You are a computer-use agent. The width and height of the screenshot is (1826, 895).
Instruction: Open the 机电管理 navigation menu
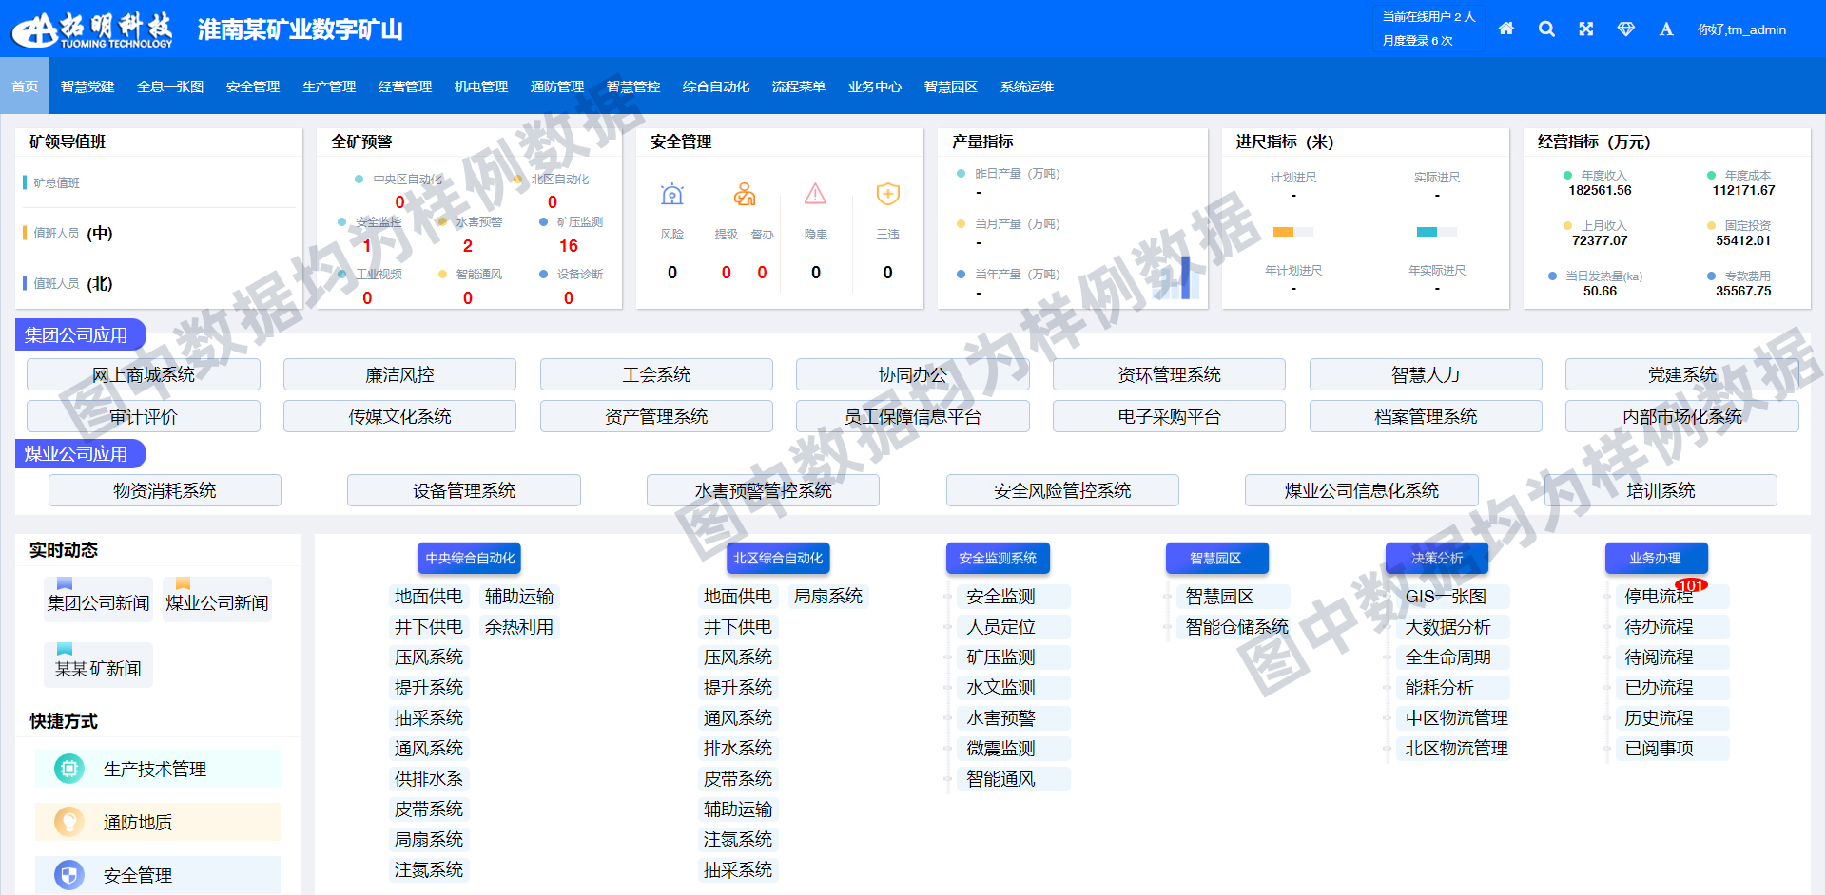tap(481, 86)
